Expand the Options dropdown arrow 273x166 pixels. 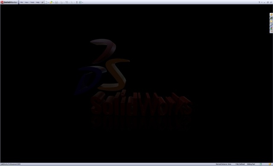83,3
